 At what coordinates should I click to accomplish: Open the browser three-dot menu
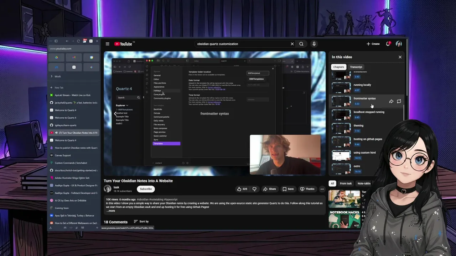click(x=51, y=41)
